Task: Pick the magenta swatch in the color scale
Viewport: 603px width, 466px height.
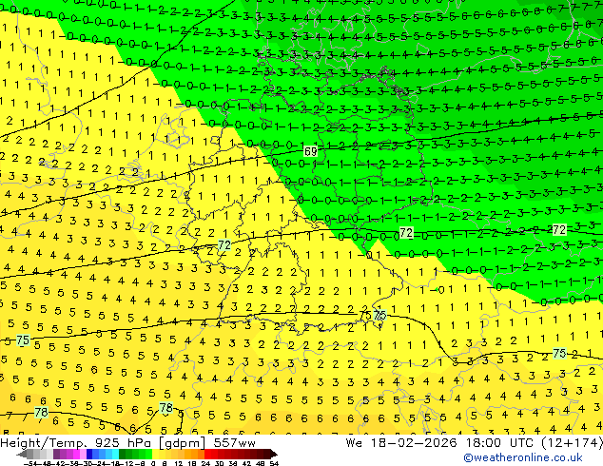Action: point(76,454)
